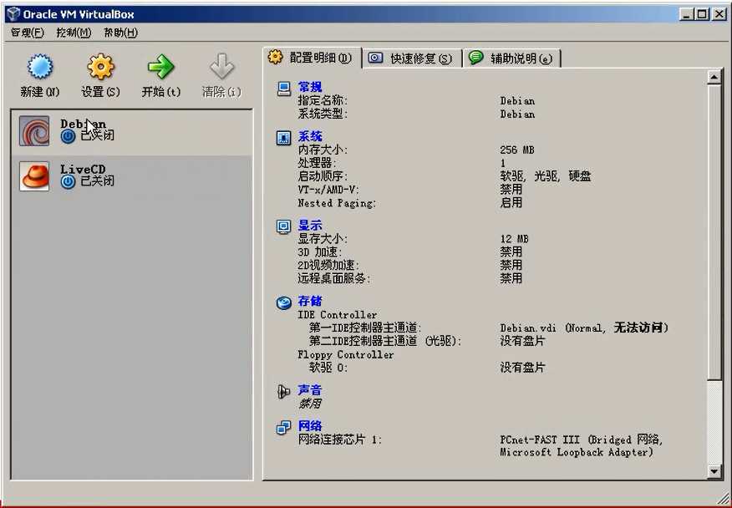
Task: Click the VT-x/AMD-V label
Action: click(x=328, y=190)
